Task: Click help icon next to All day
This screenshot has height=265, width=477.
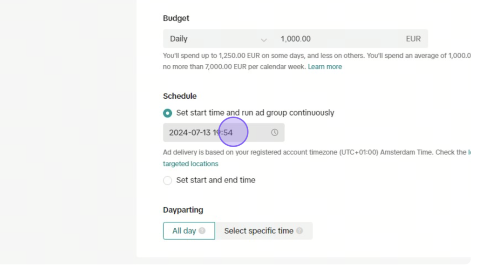Action: [202, 231]
